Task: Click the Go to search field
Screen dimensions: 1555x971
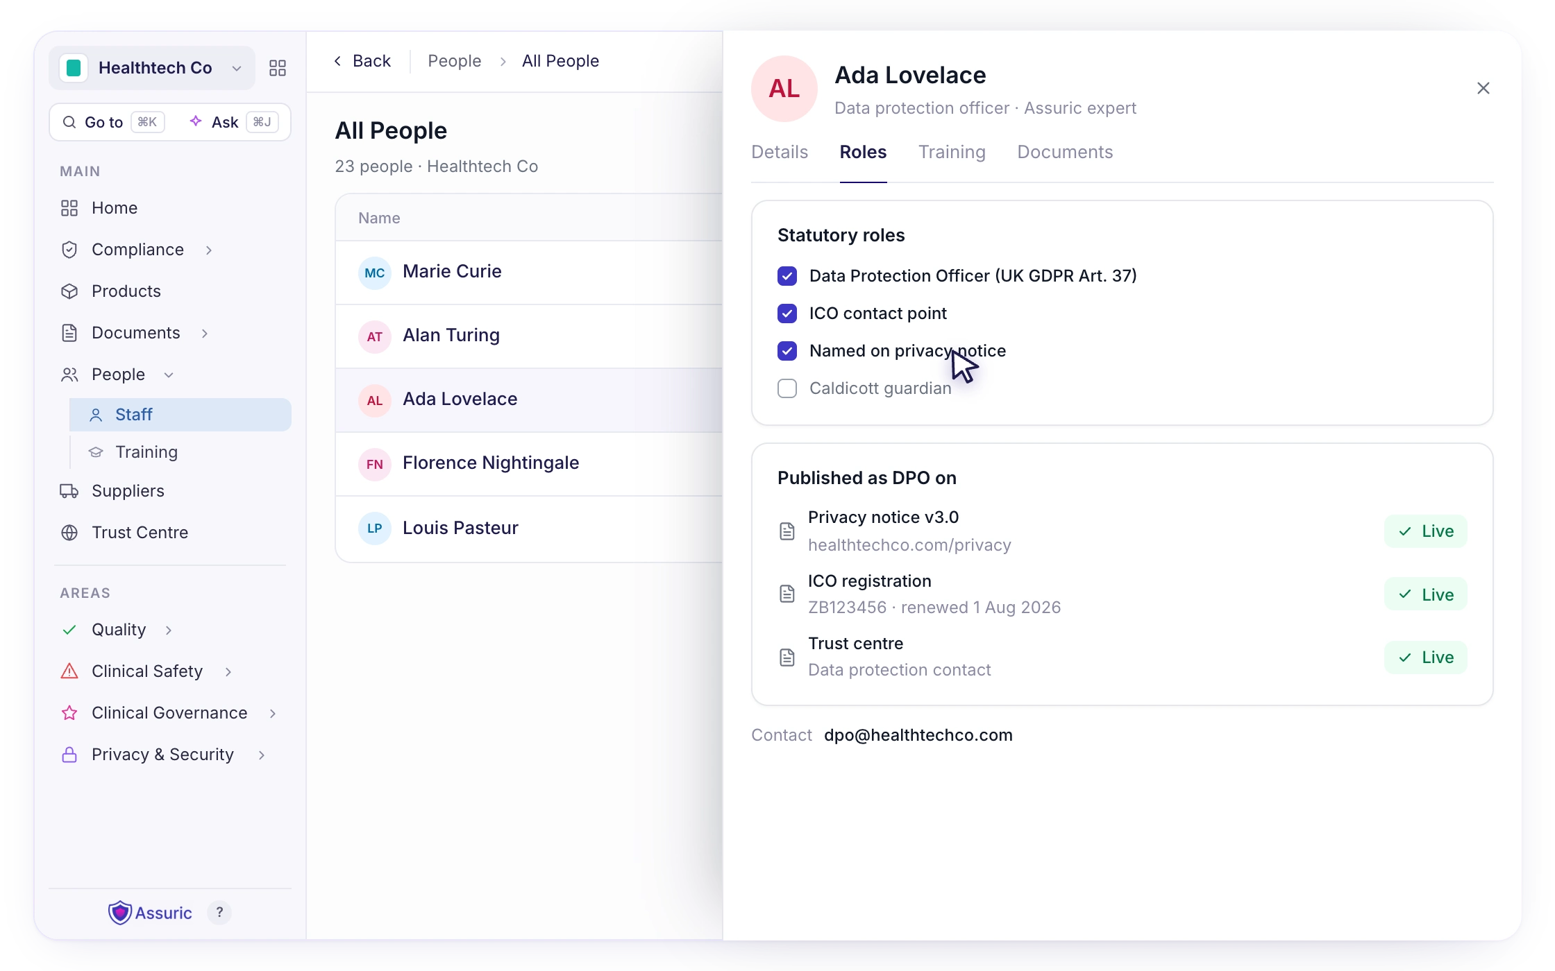Action: (113, 122)
